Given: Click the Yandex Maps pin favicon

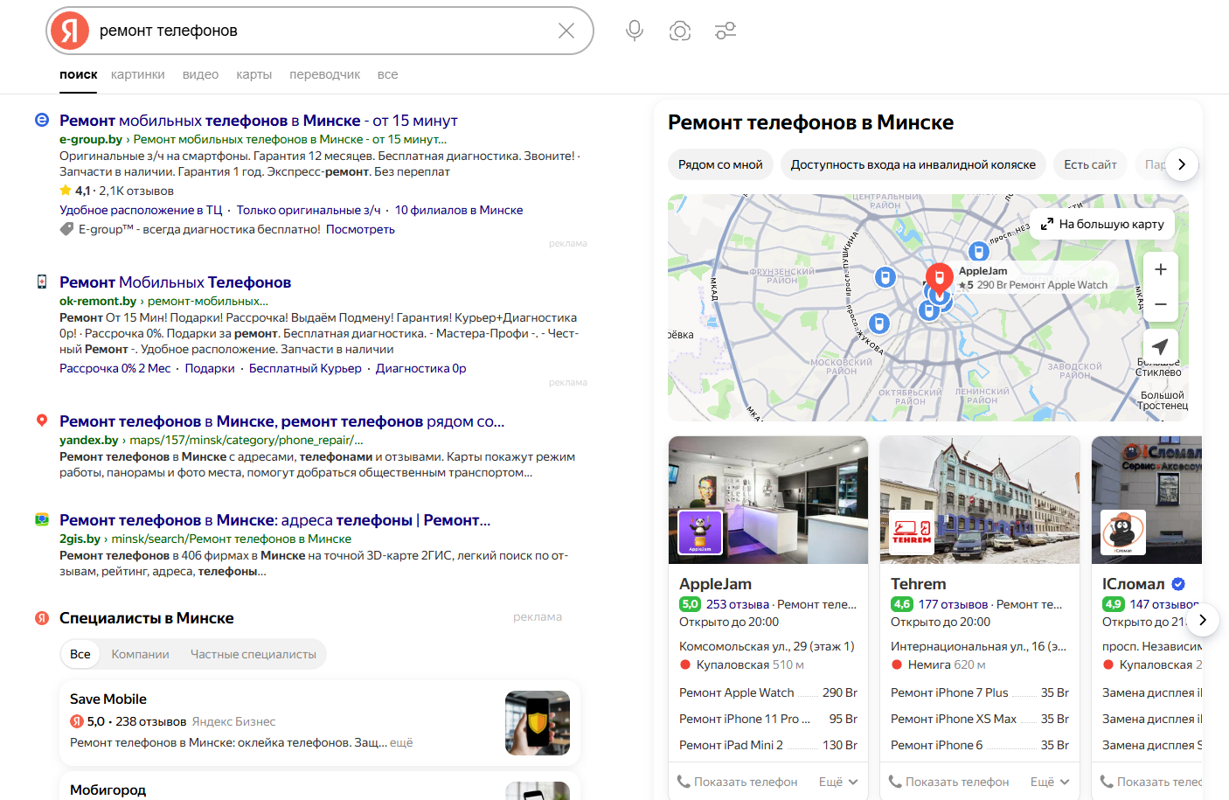Looking at the screenshot, I should click(42, 421).
